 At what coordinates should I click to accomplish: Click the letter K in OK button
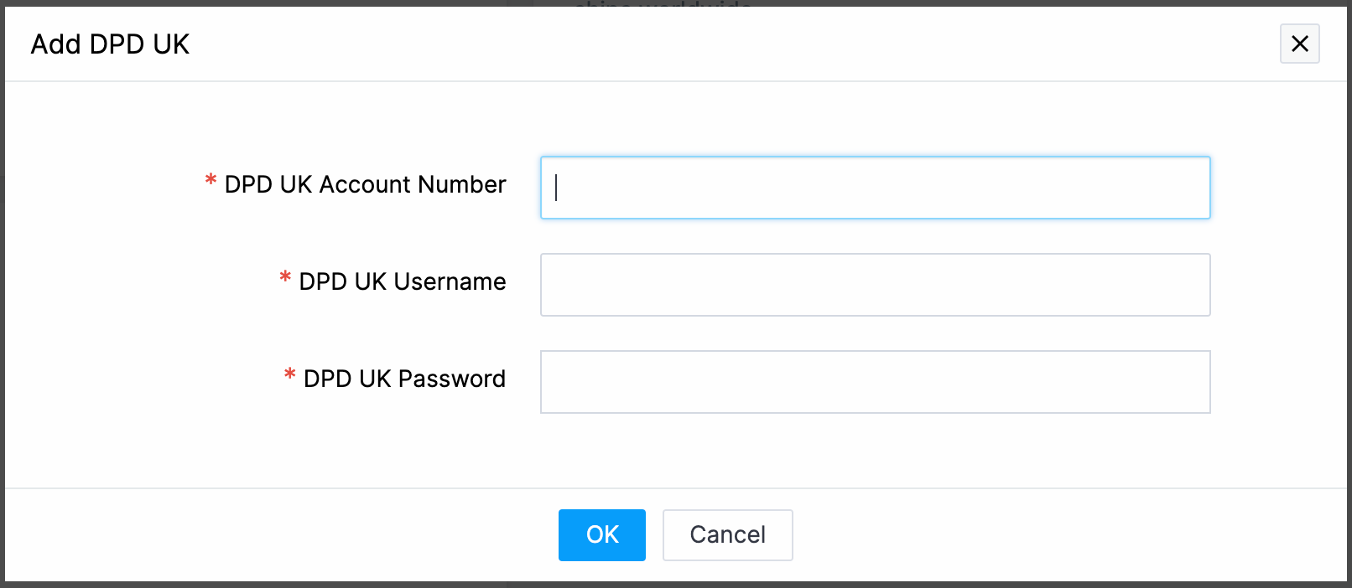click(x=611, y=534)
